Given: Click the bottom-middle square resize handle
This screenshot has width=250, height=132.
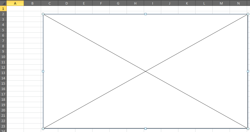Looking at the screenshot, I should point(145,129).
